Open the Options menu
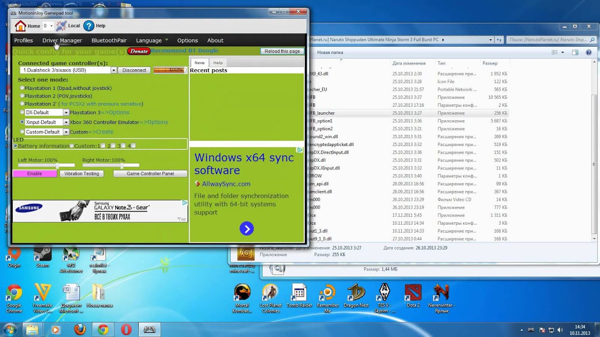The width and height of the screenshot is (600, 337). click(x=187, y=40)
